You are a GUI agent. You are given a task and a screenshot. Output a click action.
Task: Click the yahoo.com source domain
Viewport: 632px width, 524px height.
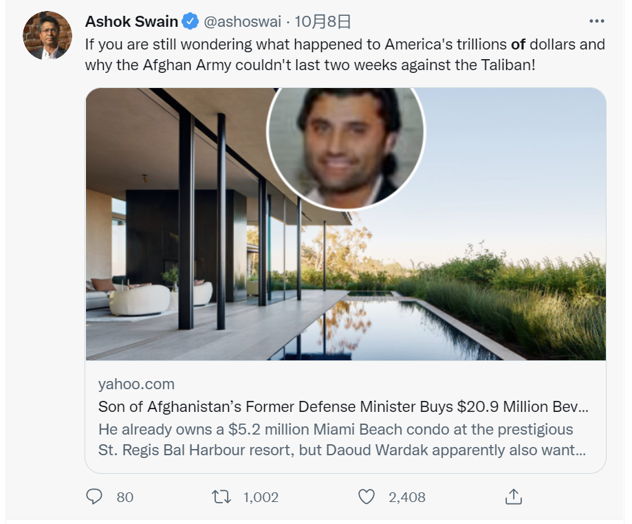[x=136, y=384]
